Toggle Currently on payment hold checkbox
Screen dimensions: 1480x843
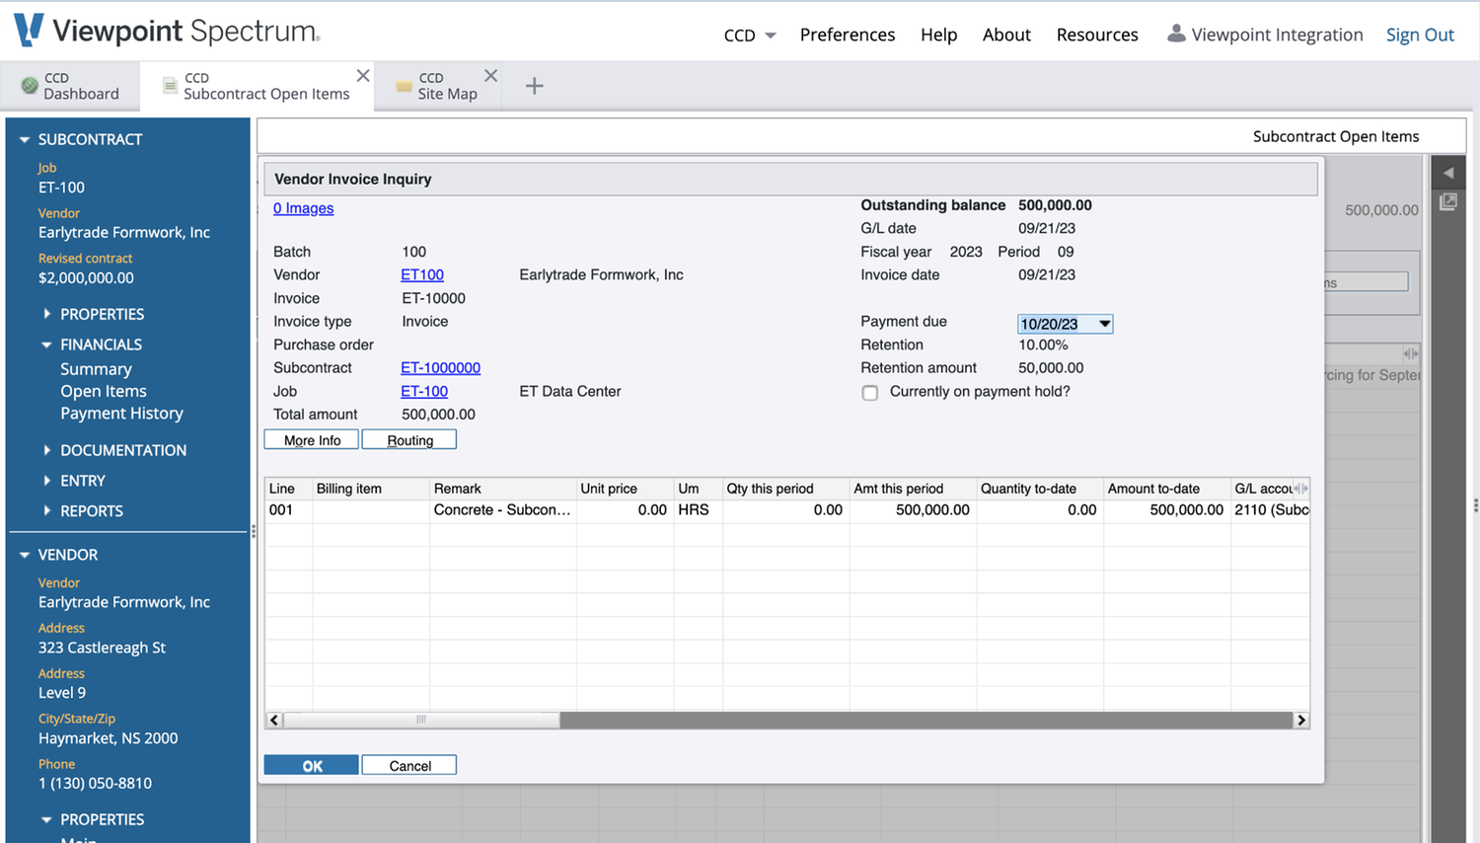[x=870, y=393]
